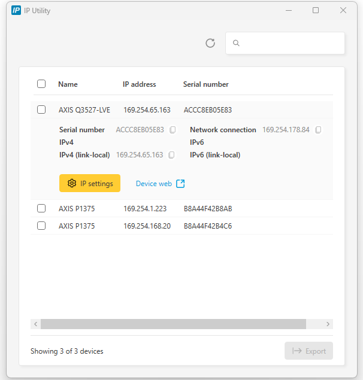This screenshot has height=380, width=363.
Task: Click the Showing 3 of 3 devices text
Action: [x=67, y=351]
